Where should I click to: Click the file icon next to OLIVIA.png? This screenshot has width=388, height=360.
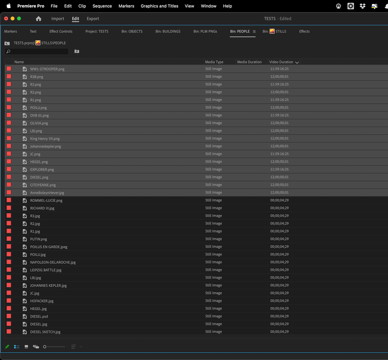click(25, 123)
